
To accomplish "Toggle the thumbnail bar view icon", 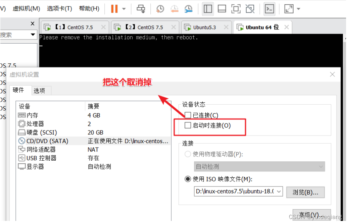I will (222, 9).
